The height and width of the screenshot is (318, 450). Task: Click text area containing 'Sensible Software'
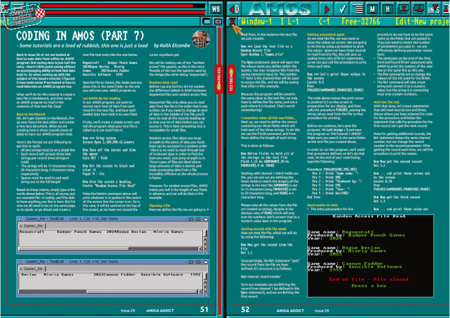tap(110, 280)
